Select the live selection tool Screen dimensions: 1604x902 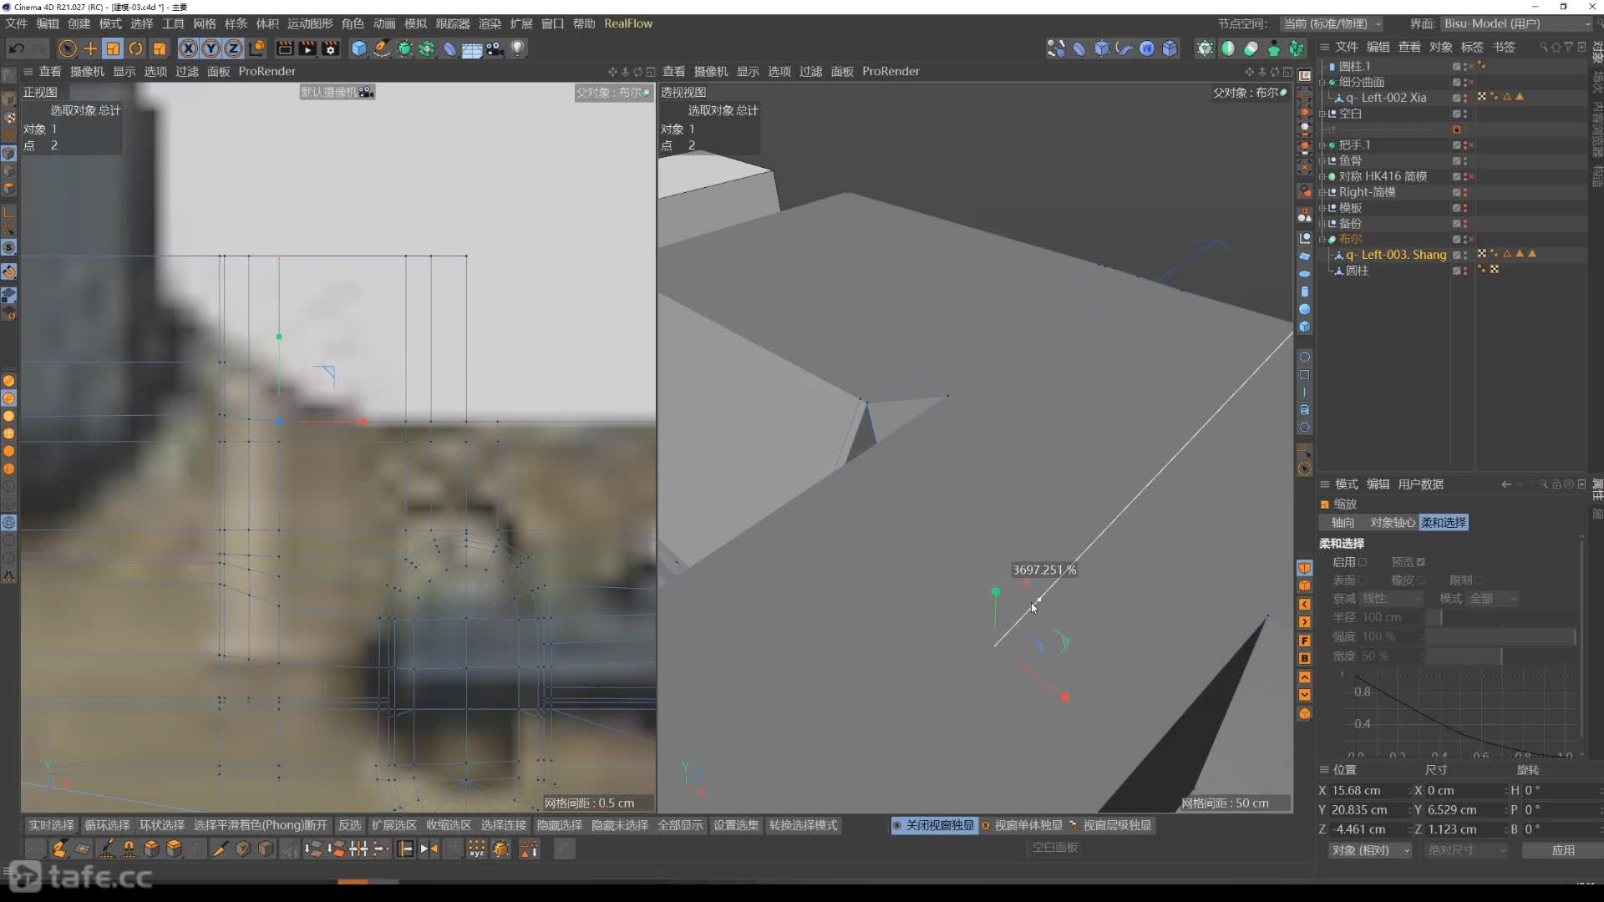[x=68, y=48]
